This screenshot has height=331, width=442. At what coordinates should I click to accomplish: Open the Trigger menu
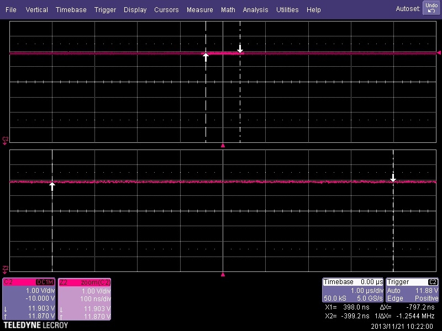click(x=105, y=9)
